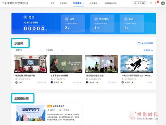Open the 甘肃平凉市客例视频 video thumbnail
Image resolution: width=166 pixels, height=125 pixels.
pyautogui.click(x=66, y=64)
